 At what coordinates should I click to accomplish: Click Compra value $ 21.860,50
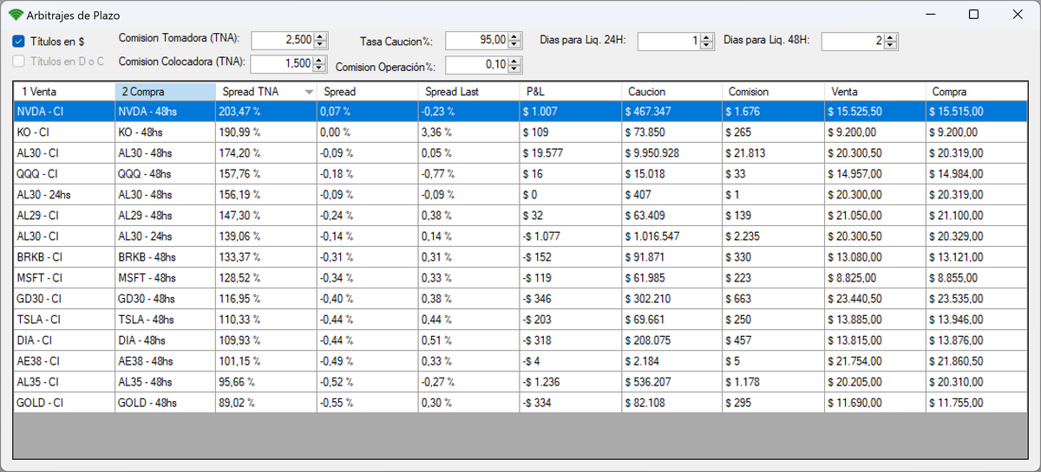point(977,361)
